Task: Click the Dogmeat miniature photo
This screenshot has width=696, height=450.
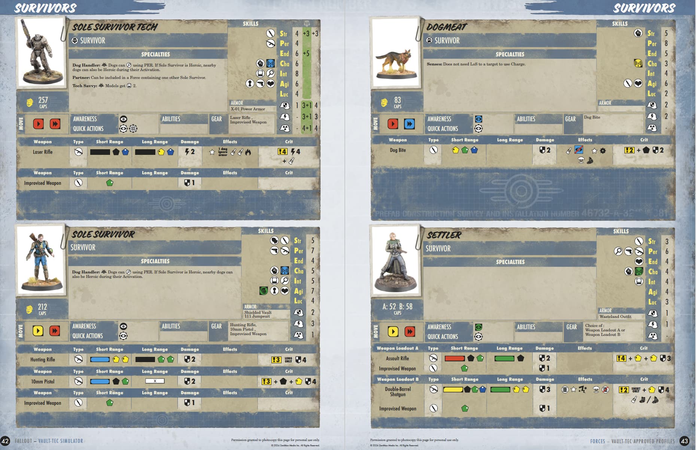Action: click(x=395, y=52)
